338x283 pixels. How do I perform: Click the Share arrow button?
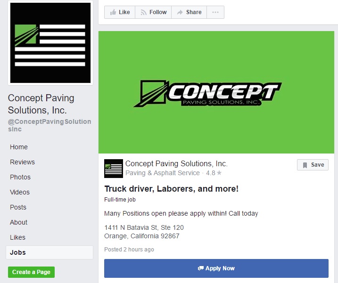189,12
